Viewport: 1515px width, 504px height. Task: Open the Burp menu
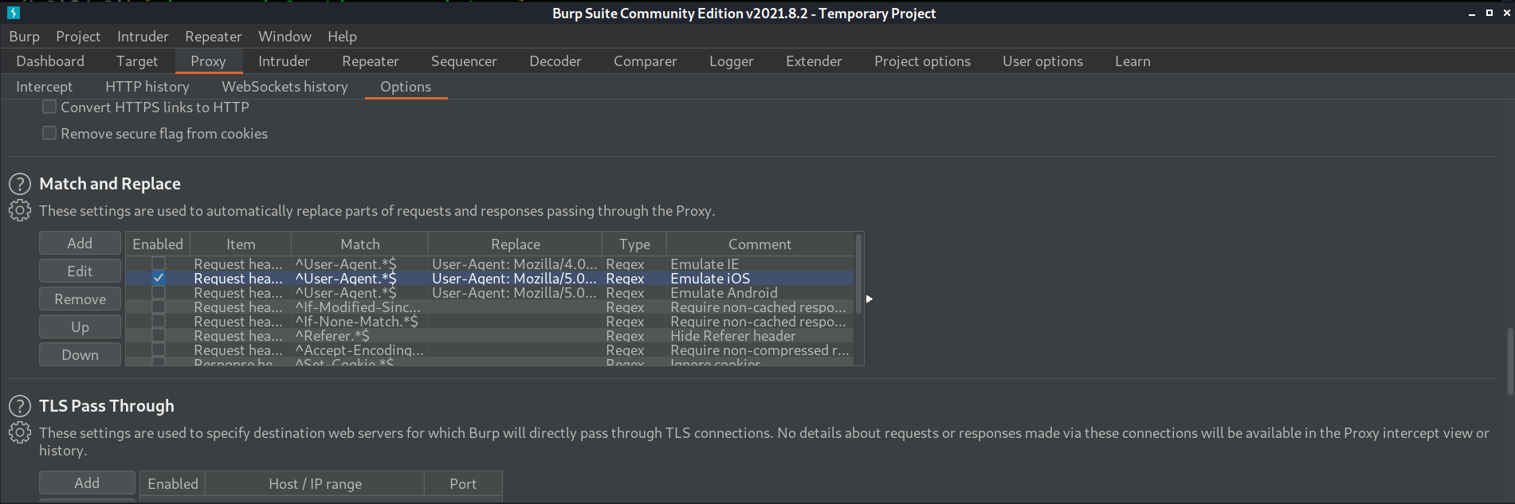point(24,37)
